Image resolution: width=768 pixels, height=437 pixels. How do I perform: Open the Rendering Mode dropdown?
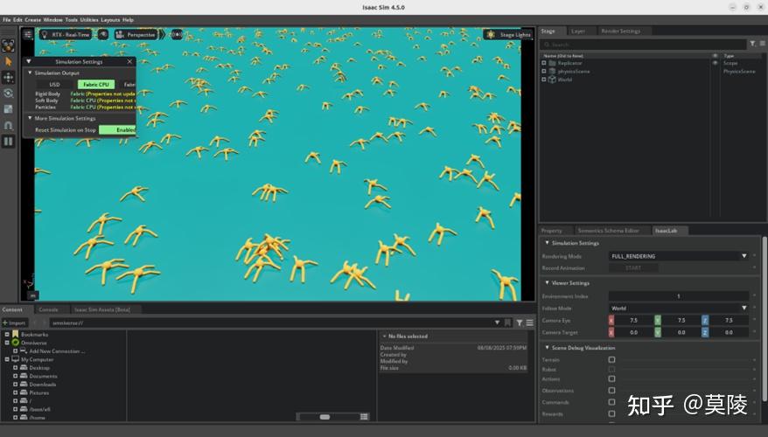679,256
